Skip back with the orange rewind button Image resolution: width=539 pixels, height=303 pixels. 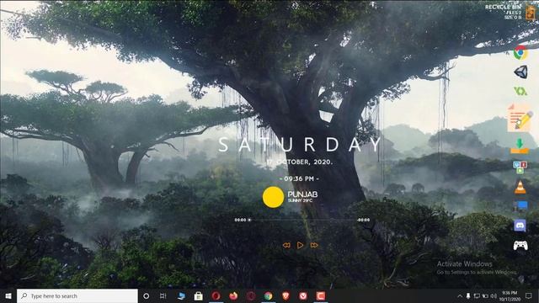point(286,245)
